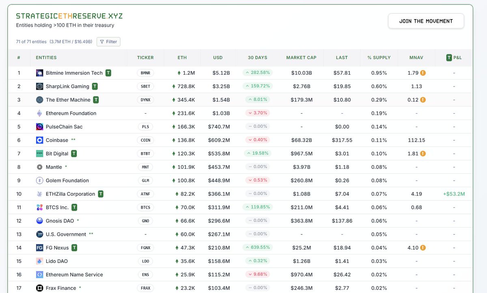Click the Golem Foundation logo icon
Screen dimensions: 487x293
39,180
